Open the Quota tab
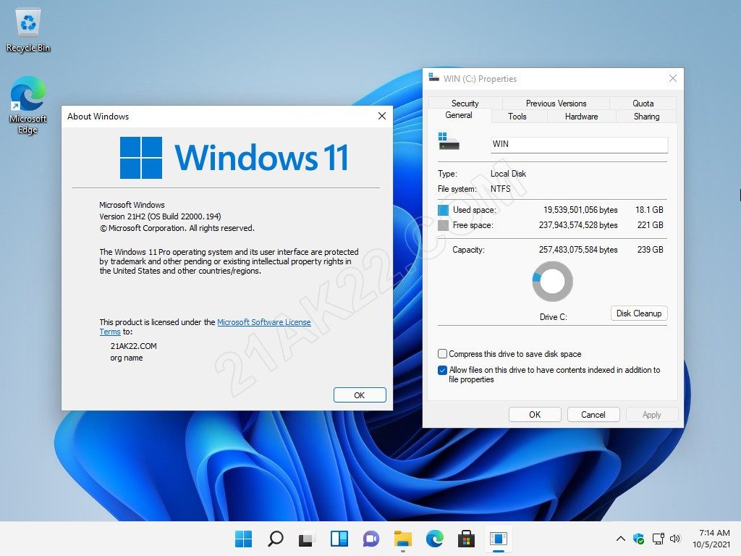Image resolution: width=741 pixels, height=556 pixels. pos(643,103)
